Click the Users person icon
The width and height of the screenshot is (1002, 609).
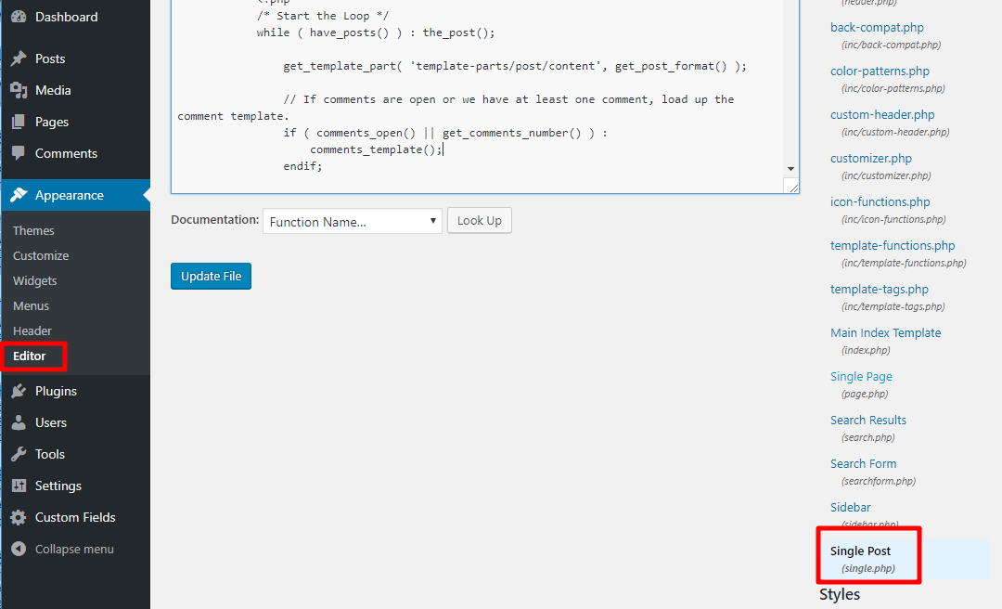coord(19,422)
